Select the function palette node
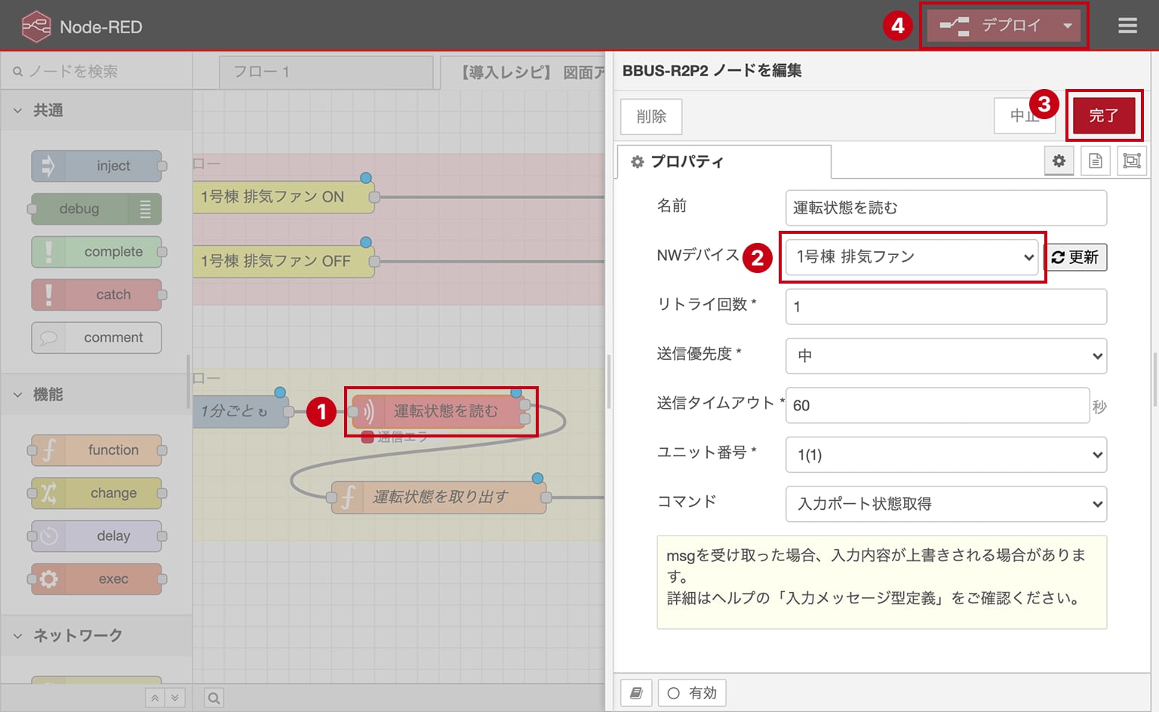Image resolution: width=1159 pixels, height=712 pixels. [x=97, y=450]
